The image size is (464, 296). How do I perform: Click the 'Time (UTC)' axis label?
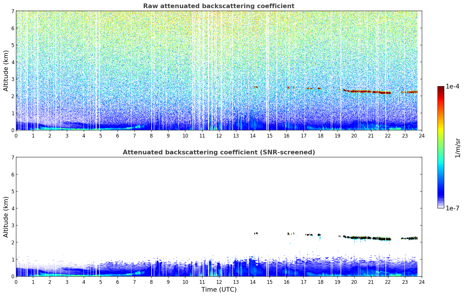tap(219, 290)
